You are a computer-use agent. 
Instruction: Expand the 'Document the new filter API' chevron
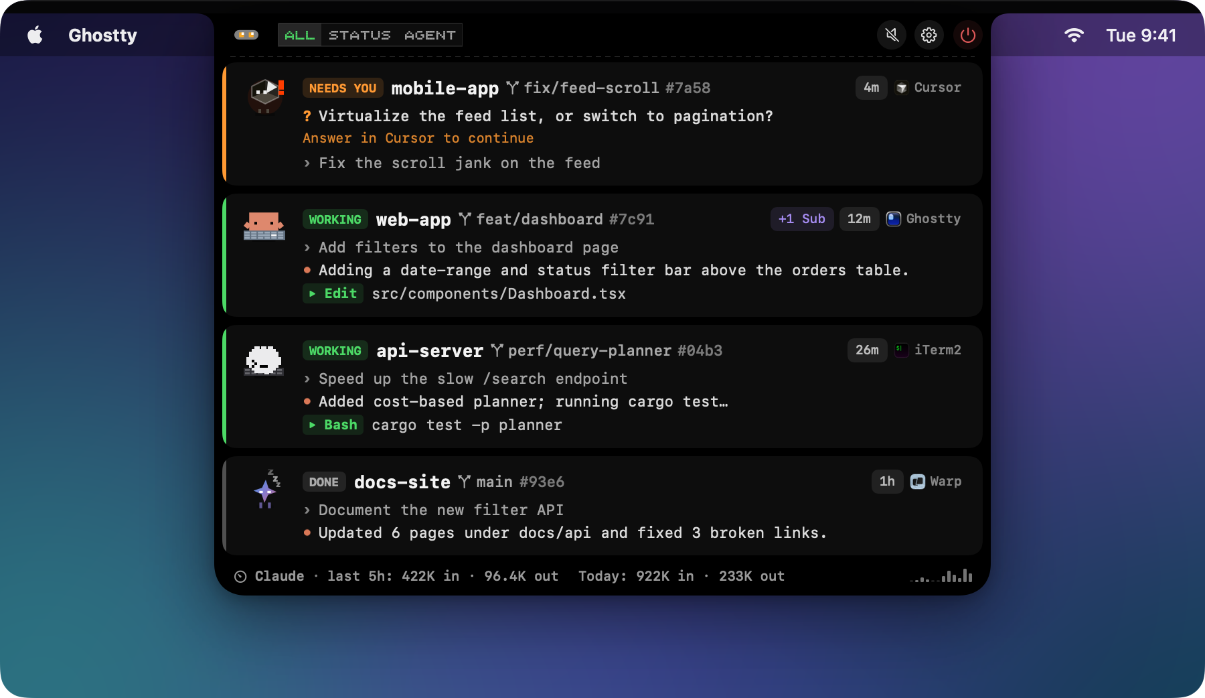(x=307, y=510)
